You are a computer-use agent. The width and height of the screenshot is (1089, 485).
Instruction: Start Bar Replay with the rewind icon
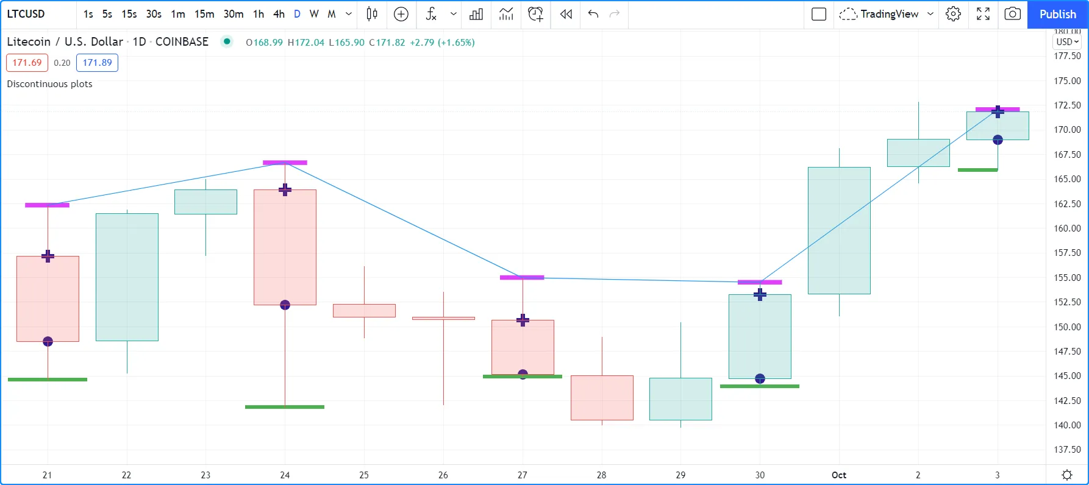[x=566, y=14]
